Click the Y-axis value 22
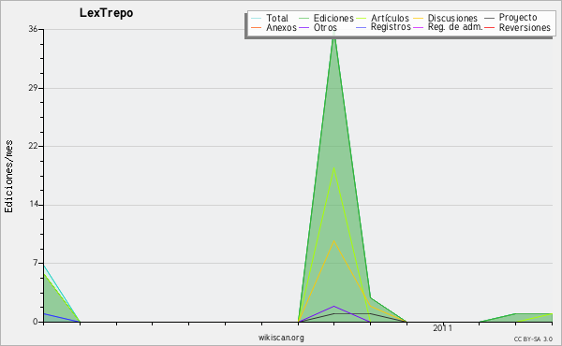 pos(33,146)
